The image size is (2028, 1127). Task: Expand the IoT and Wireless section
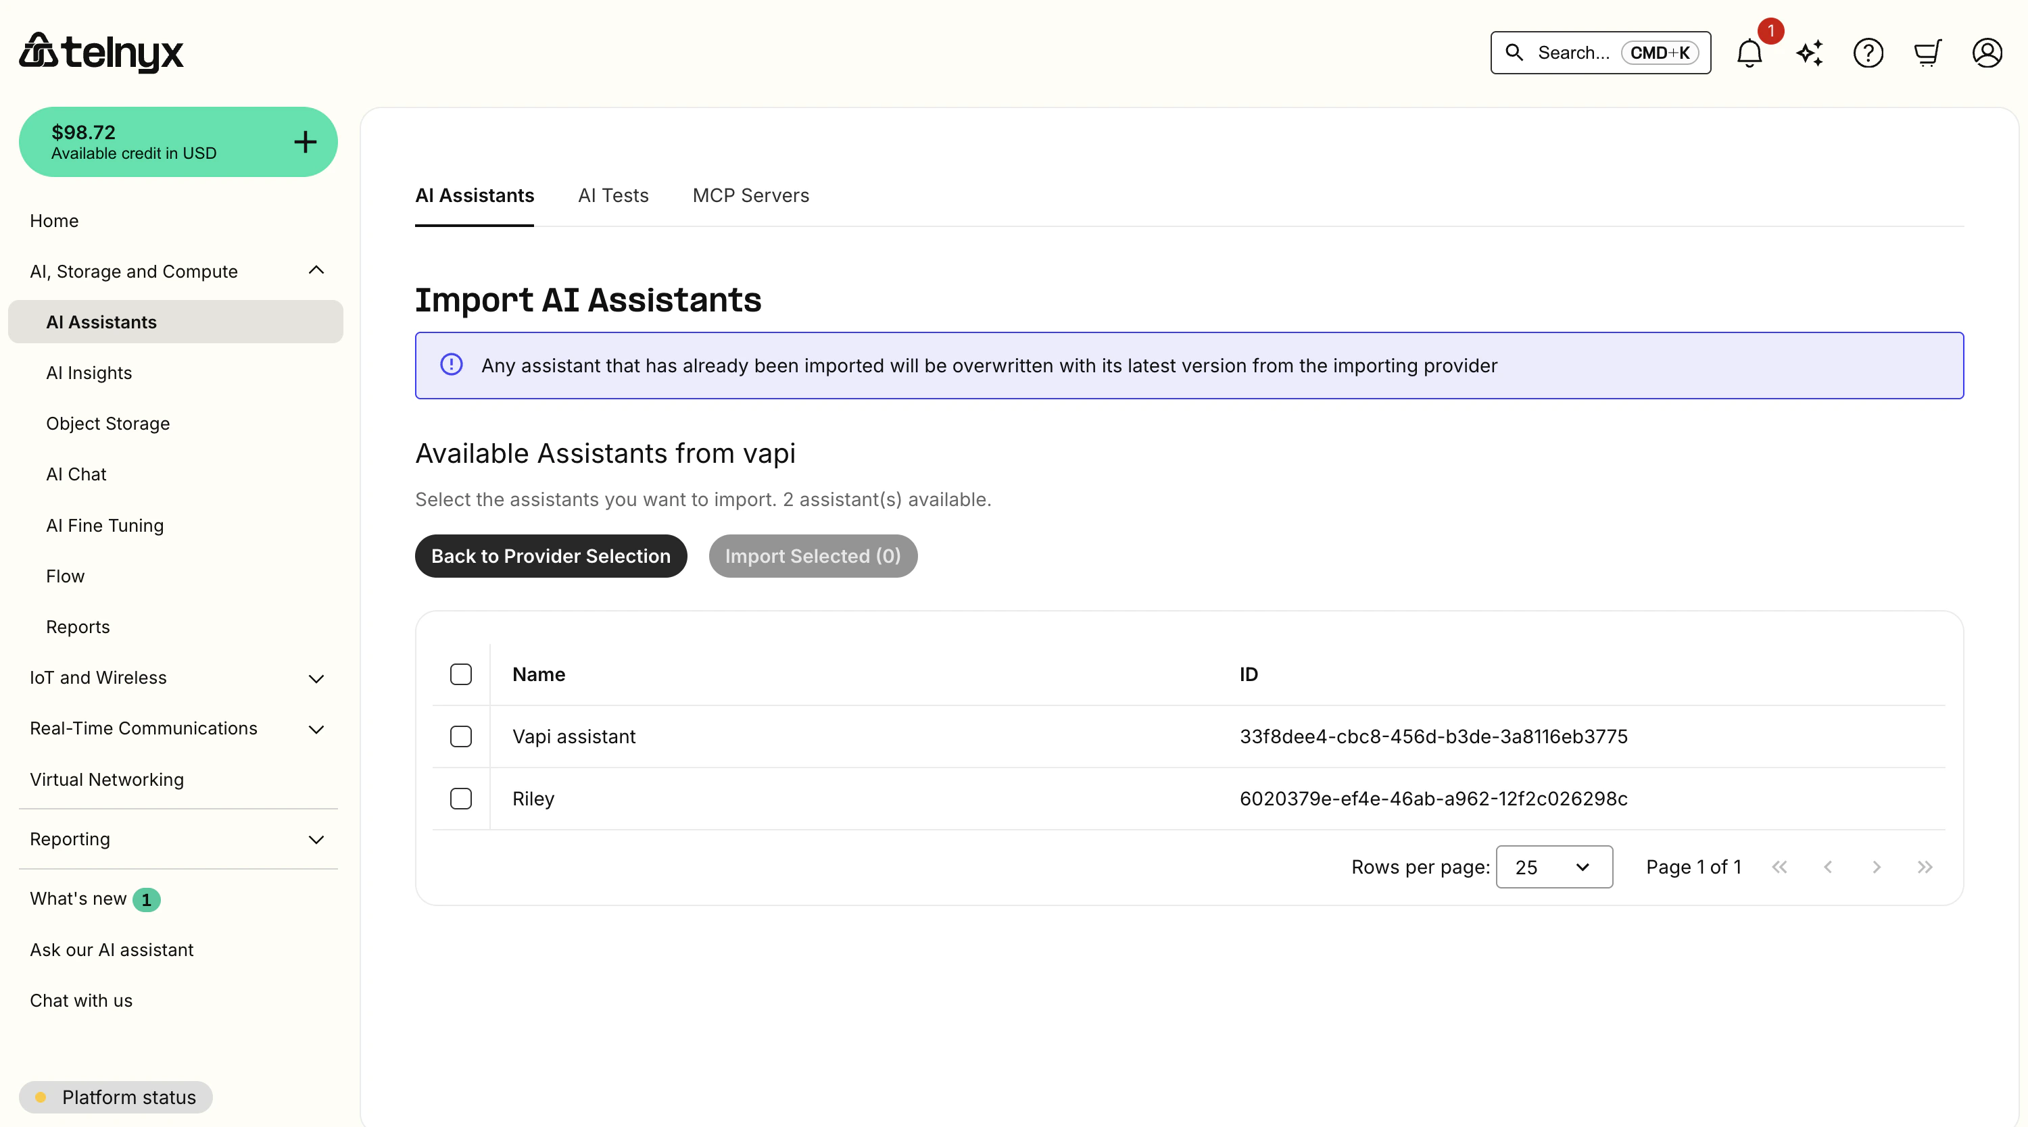316,678
